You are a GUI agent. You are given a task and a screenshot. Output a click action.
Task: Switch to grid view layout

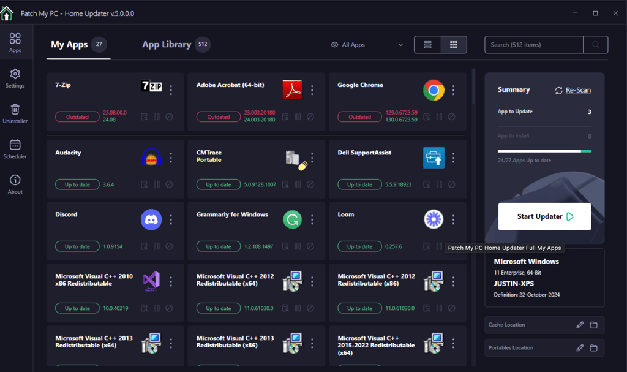[x=454, y=45]
